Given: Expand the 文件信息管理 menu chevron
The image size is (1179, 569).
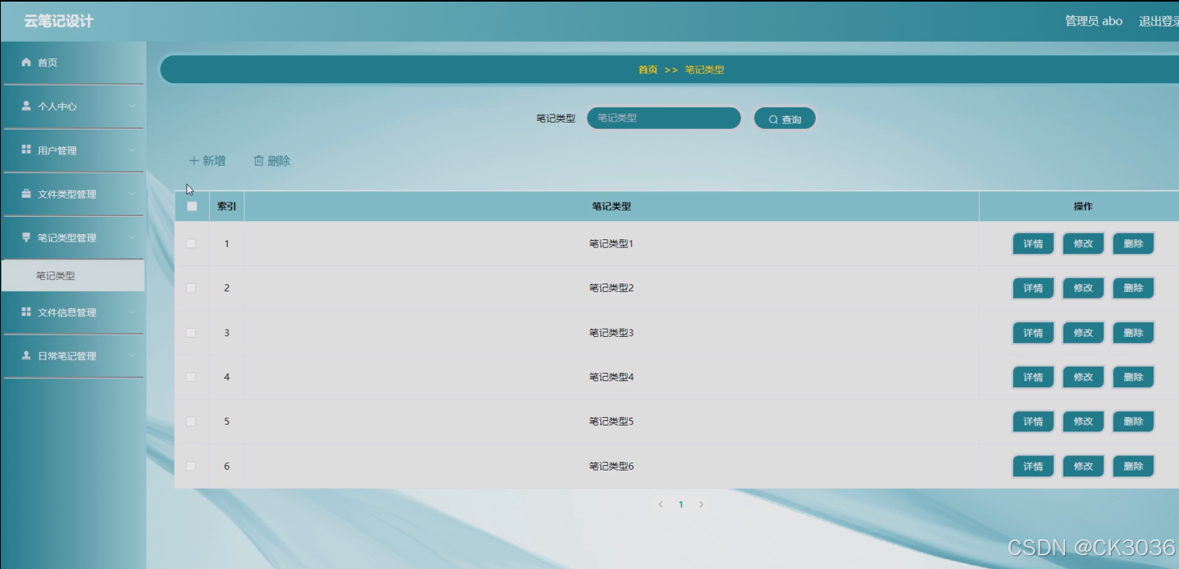Looking at the screenshot, I should [x=131, y=312].
